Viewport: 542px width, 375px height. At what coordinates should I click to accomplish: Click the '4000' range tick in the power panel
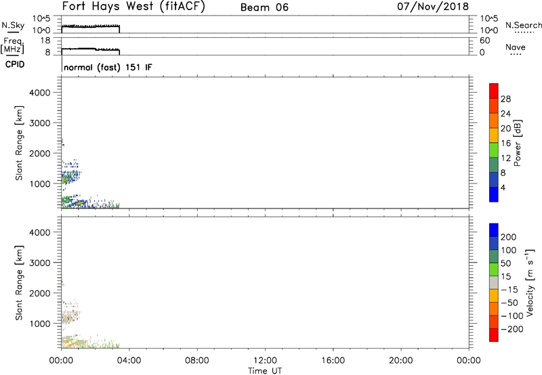pyautogui.click(x=40, y=93)
